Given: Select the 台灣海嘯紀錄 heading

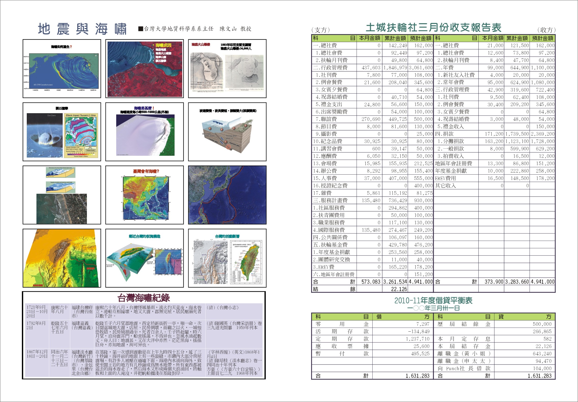Looking at the screenshot, I should [143, 298].
